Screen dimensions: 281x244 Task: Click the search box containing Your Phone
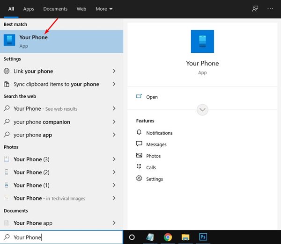click(61, 237)
